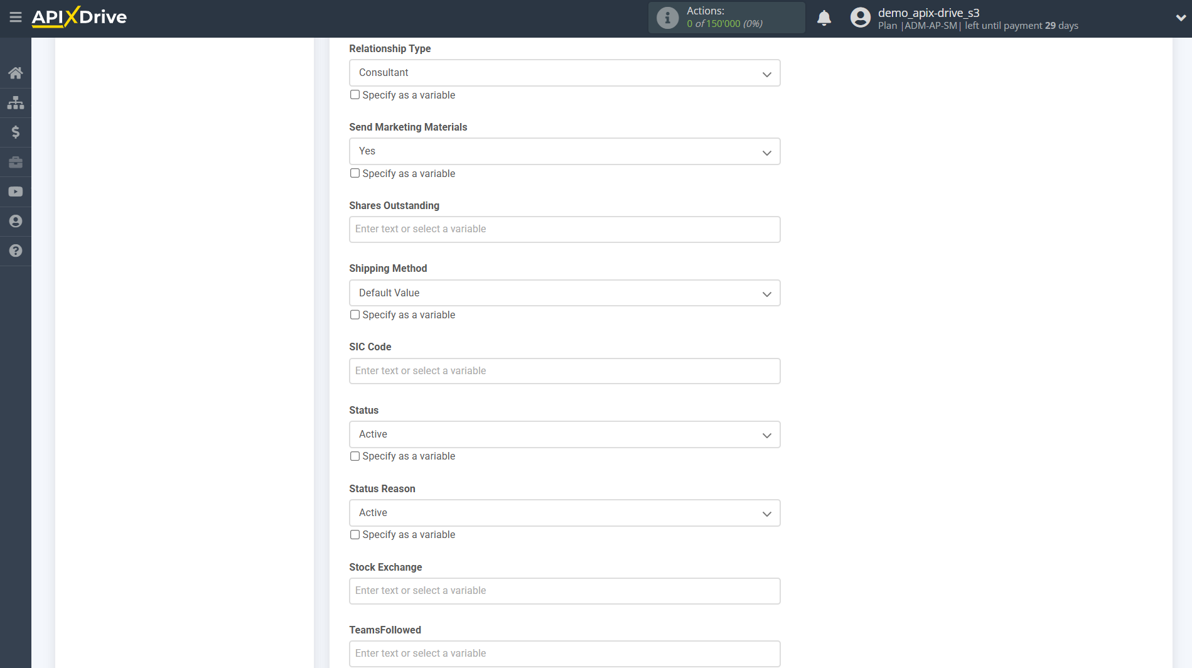Open the Send Marketing Materials dropdown
The height and width of the screenshot is (668, 1192).
click(564, 151)
